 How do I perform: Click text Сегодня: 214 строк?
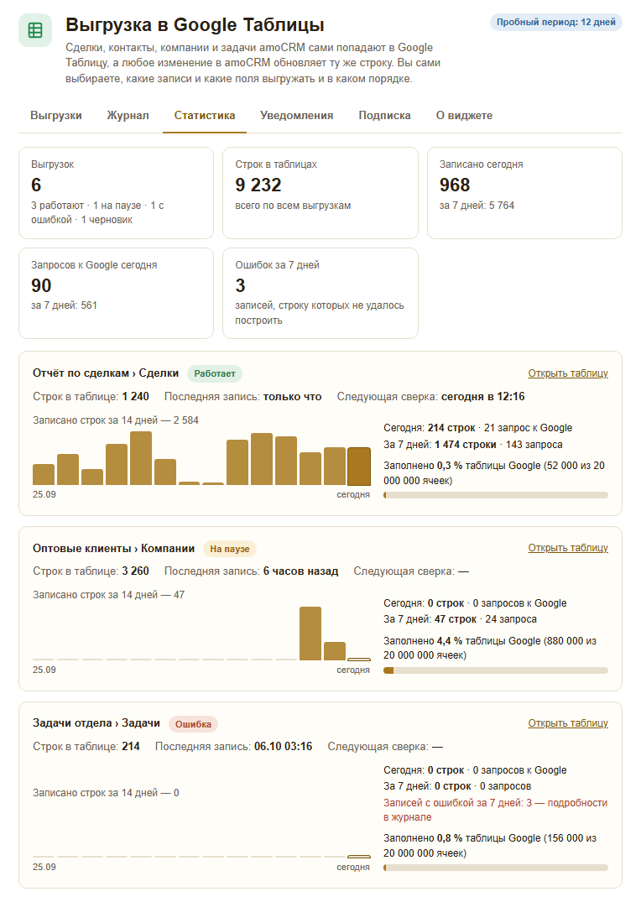(x=430, y=428)
